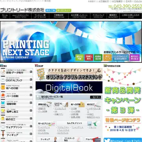The height and width of the screenshot is (142, 142).
Task: Click the TEL 042-390-2552 phone number
Action: (x=125, y=6)
